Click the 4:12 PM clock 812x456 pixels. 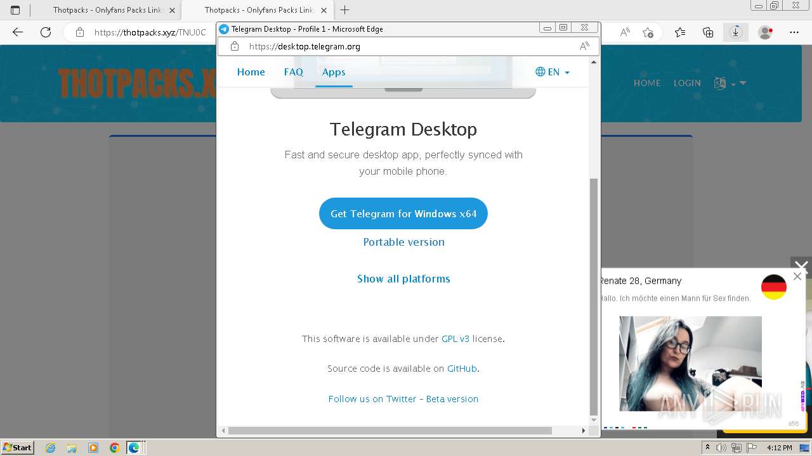tap(779, 448)
